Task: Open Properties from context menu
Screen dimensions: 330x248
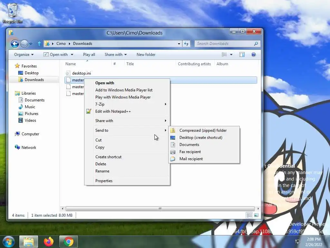Action: pos(104,181)
